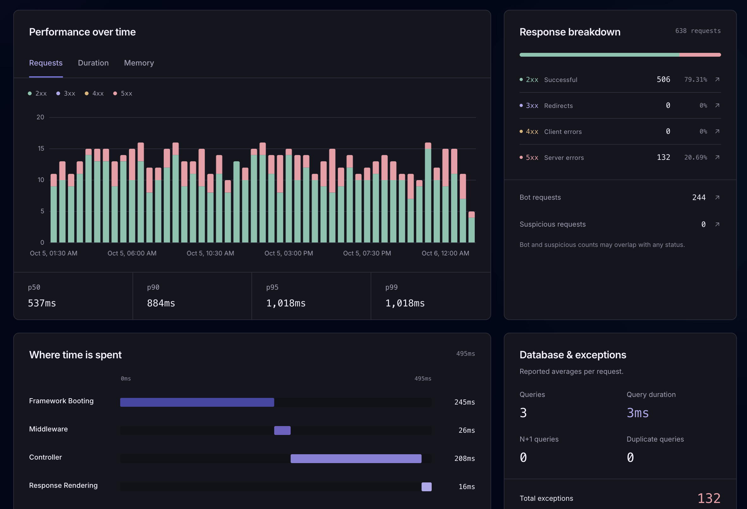Click the response breakdown progress bar
Screen dimensions: 747x509
point(620,55)
